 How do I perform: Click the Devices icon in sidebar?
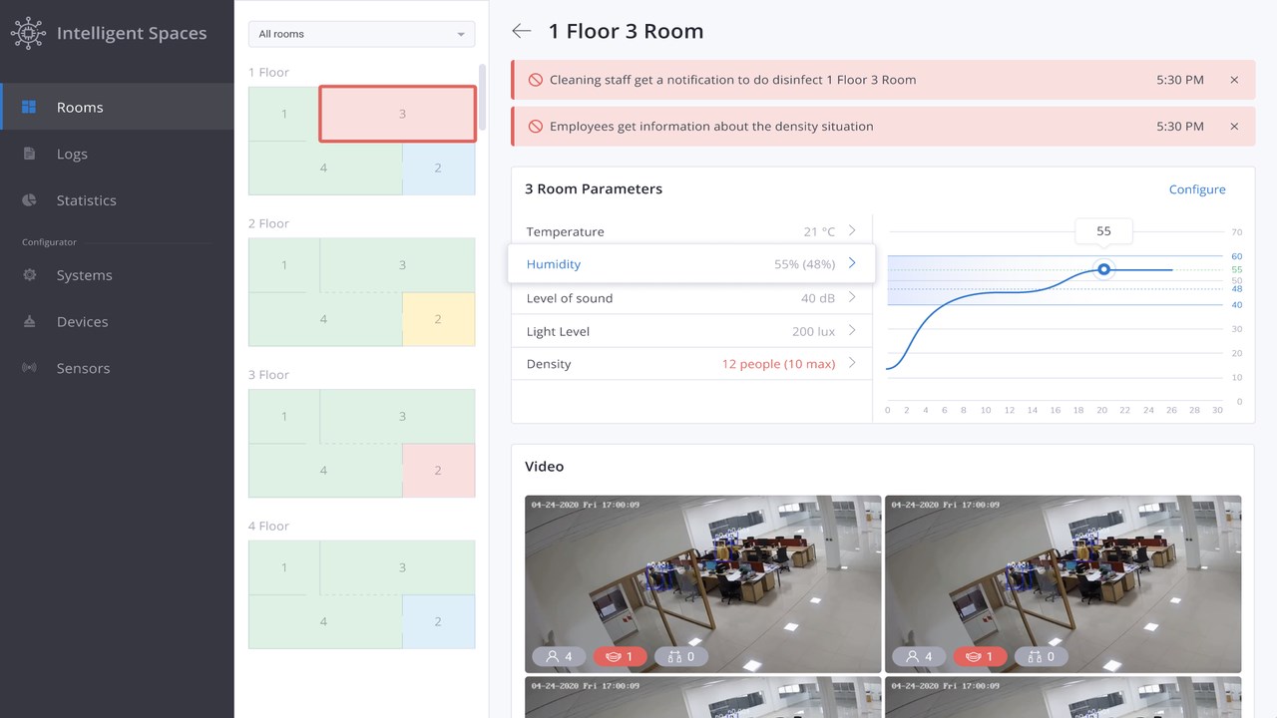[x=29, y=321]
